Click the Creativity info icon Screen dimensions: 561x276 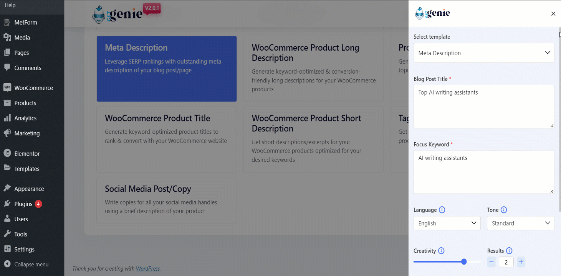[441, 251]
